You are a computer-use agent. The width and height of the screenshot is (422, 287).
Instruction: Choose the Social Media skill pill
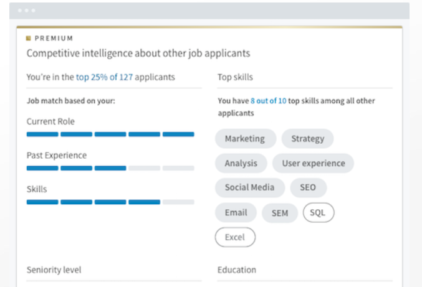(249, 187)
